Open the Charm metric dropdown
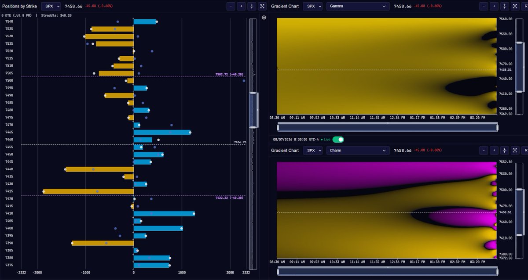 (x=358, y=150)
